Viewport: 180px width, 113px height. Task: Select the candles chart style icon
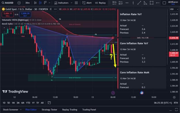click(40, 3)
